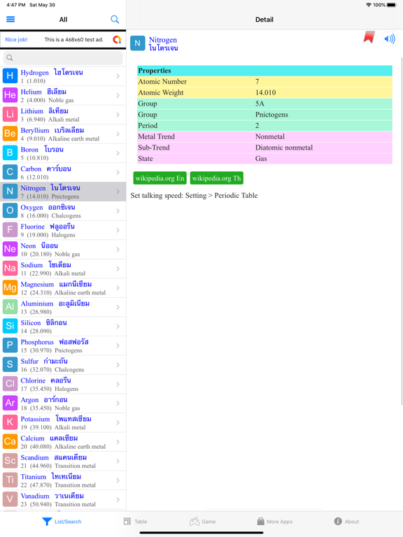The height and width of the screenshot is (537, 403).
Task: Select the Neon Ne element icon
Action: [x=10, y=249]
